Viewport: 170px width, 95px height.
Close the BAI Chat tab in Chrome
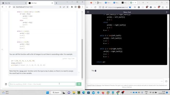click(52, 3)
